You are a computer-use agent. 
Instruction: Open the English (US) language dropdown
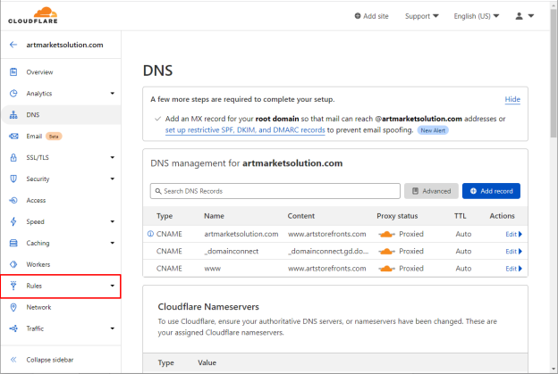(476, 16)
